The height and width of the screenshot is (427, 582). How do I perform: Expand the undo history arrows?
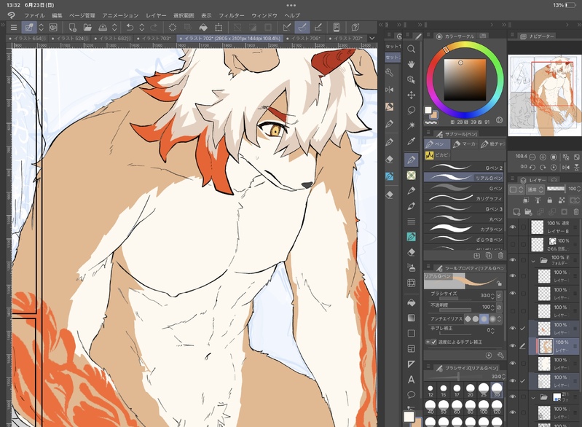[142, 28]
